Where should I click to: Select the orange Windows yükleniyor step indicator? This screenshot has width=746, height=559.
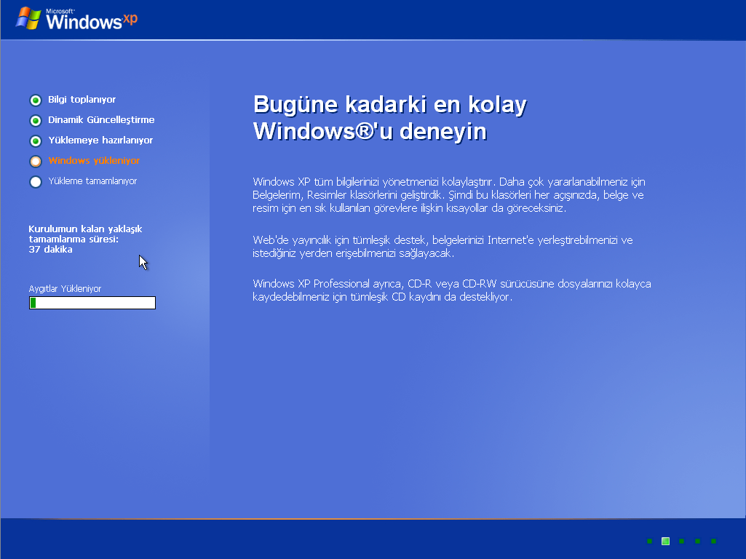pos(35,162)
